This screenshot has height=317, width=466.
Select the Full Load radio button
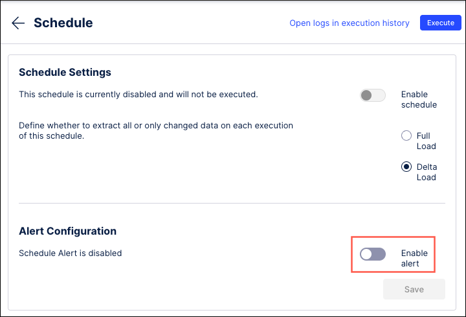pyautogui.click(x=406, y=136)
